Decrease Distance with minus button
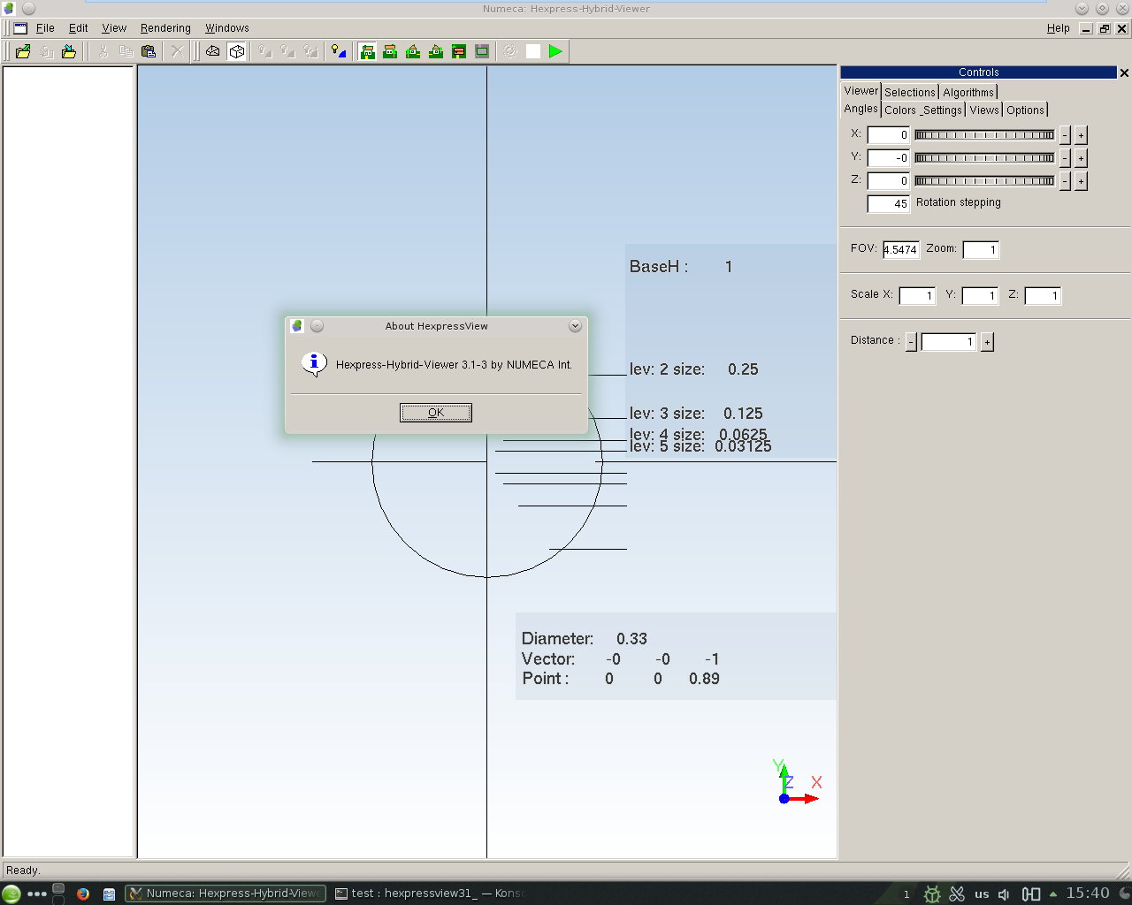This screenshot has height=905, width=1132. pos(911,342)
